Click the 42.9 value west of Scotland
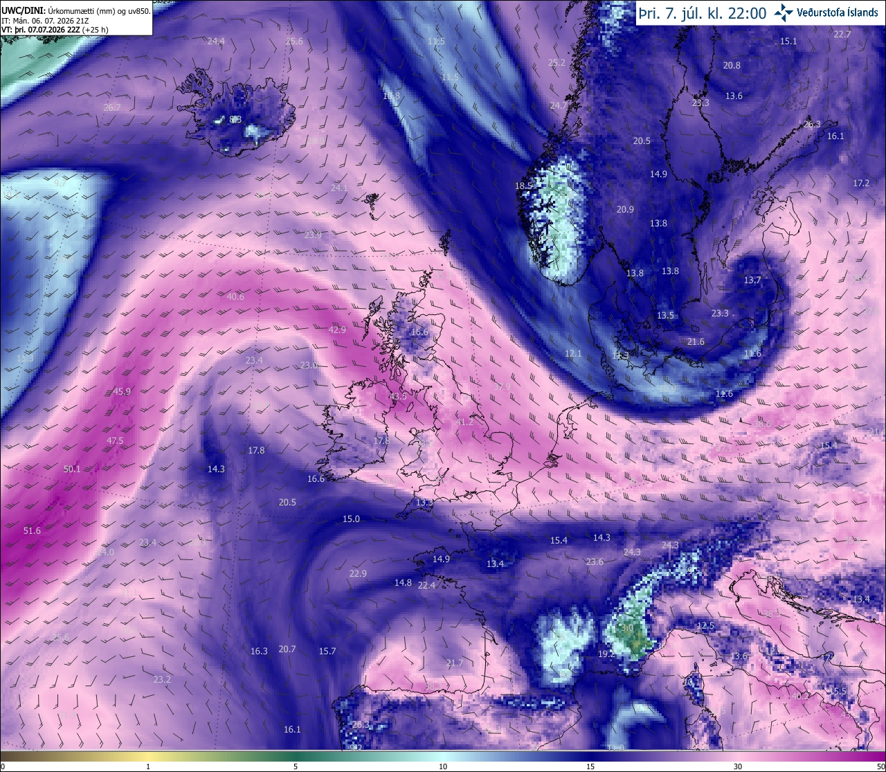The image size is (886, 772). (x=337, y=330)
